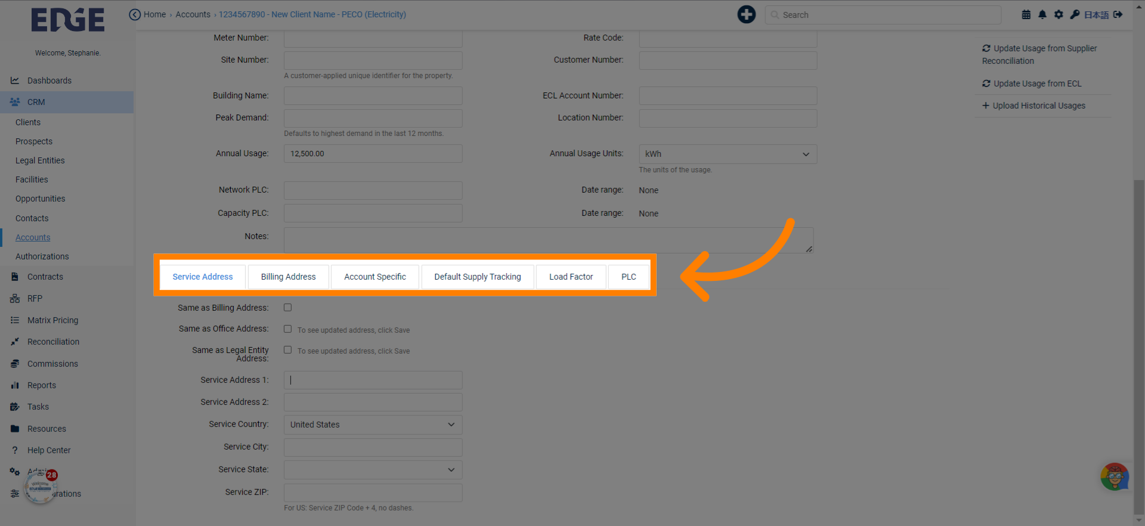Click the plus add-new icon
The width and height of the screenshot is (1145, 526).
coord(746,14)
